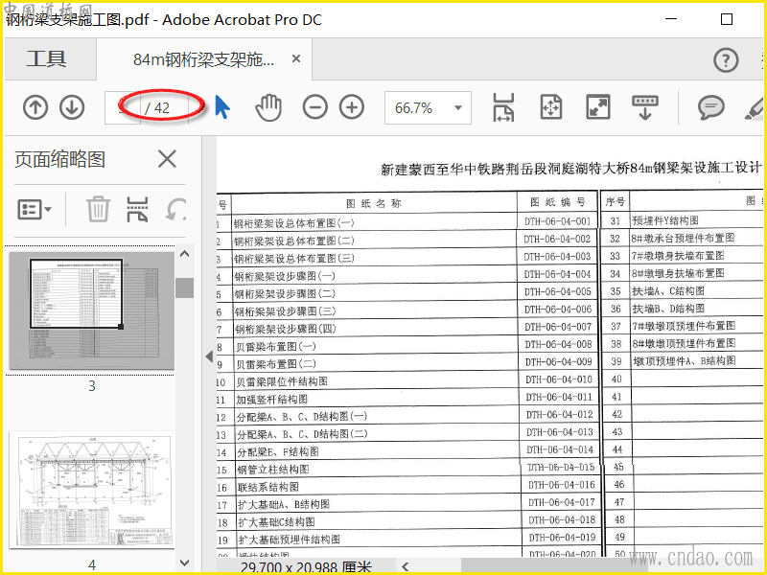Enter full screen mode icon
The image size is (767, 575).
597,107
